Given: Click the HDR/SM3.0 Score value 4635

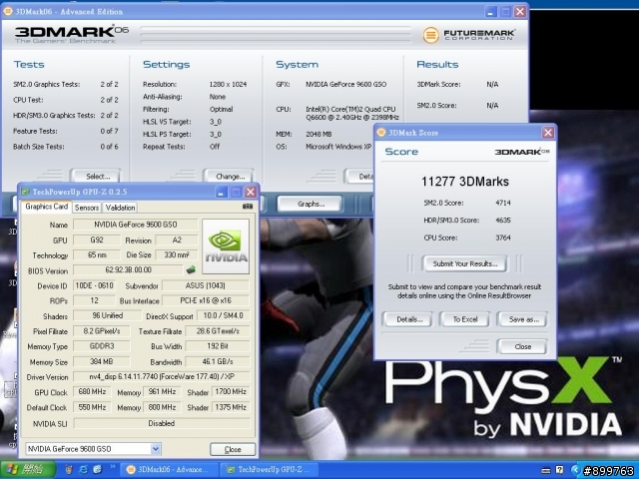Looking at the screenshot, I should pos(503,220).
